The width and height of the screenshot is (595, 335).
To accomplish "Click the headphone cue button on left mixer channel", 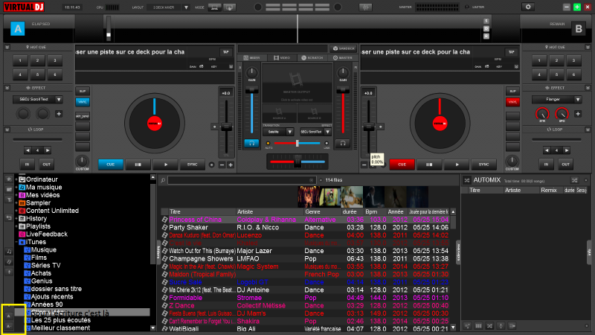I will [252, 142].
